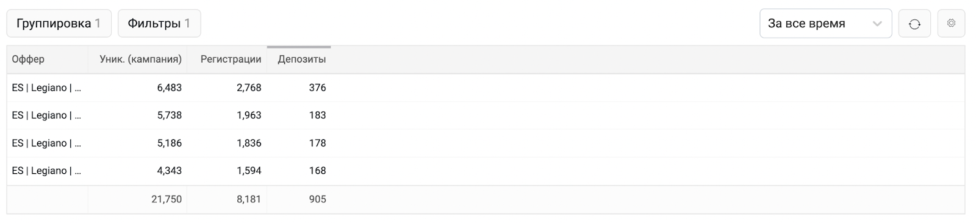Click registrations value 2,768
This screenshot has height=223, width=976.
(249, 87)
